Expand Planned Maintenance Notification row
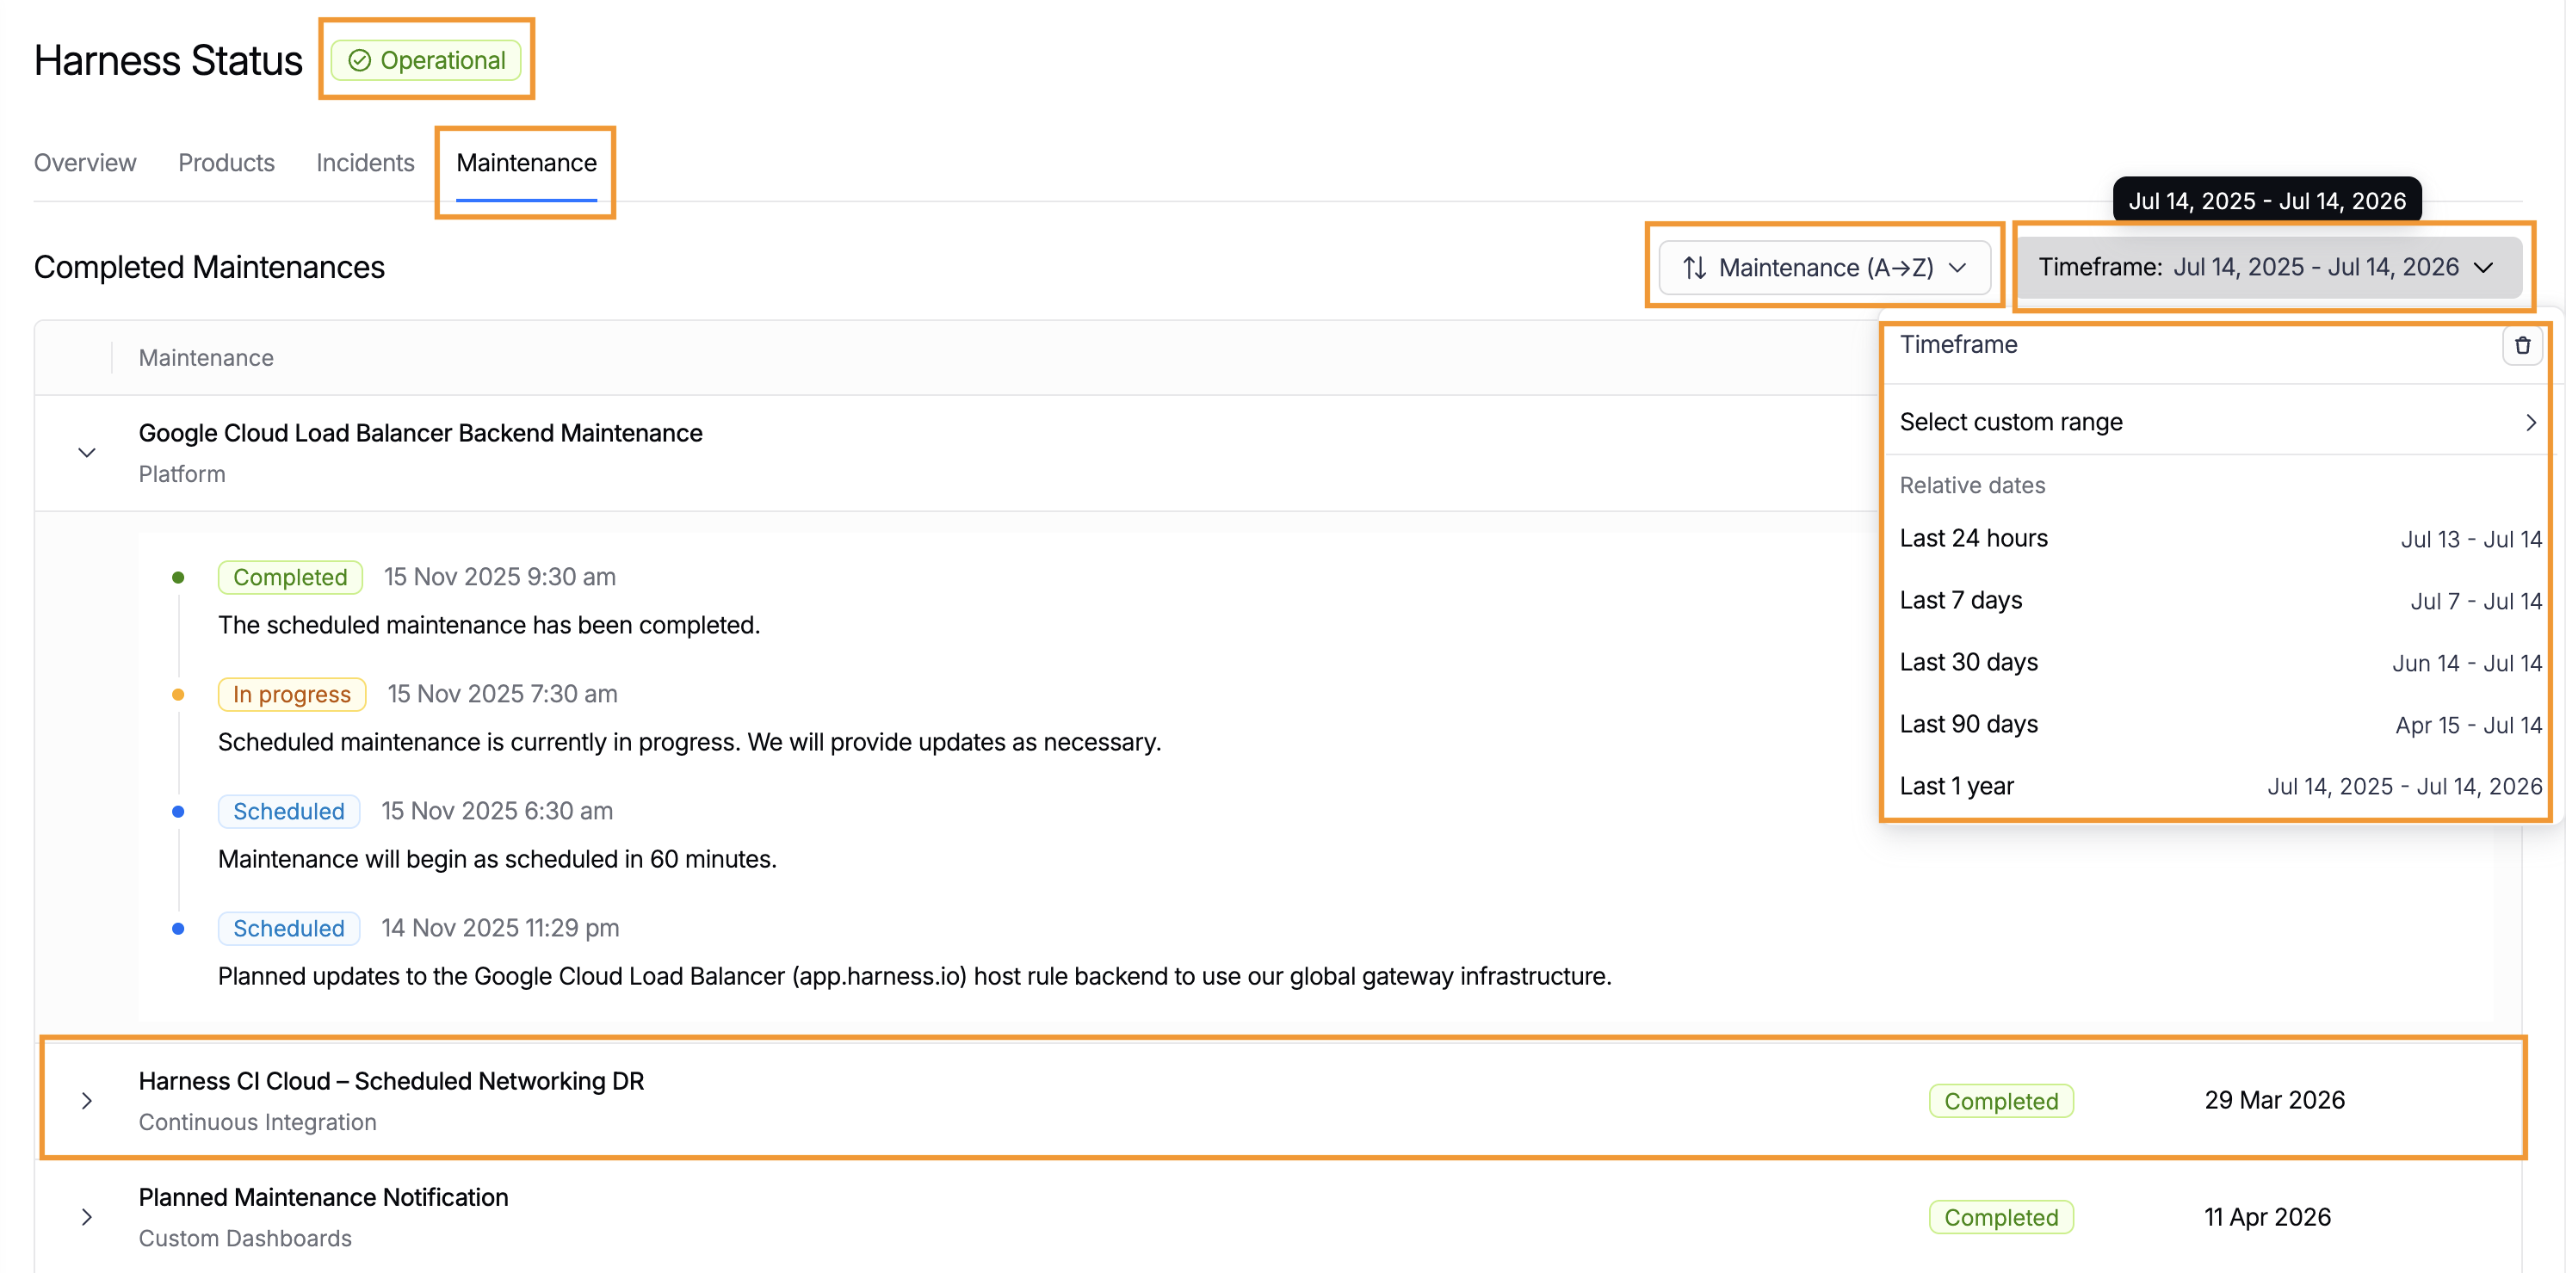The image size is (2566, 1273). (87, 1217)
